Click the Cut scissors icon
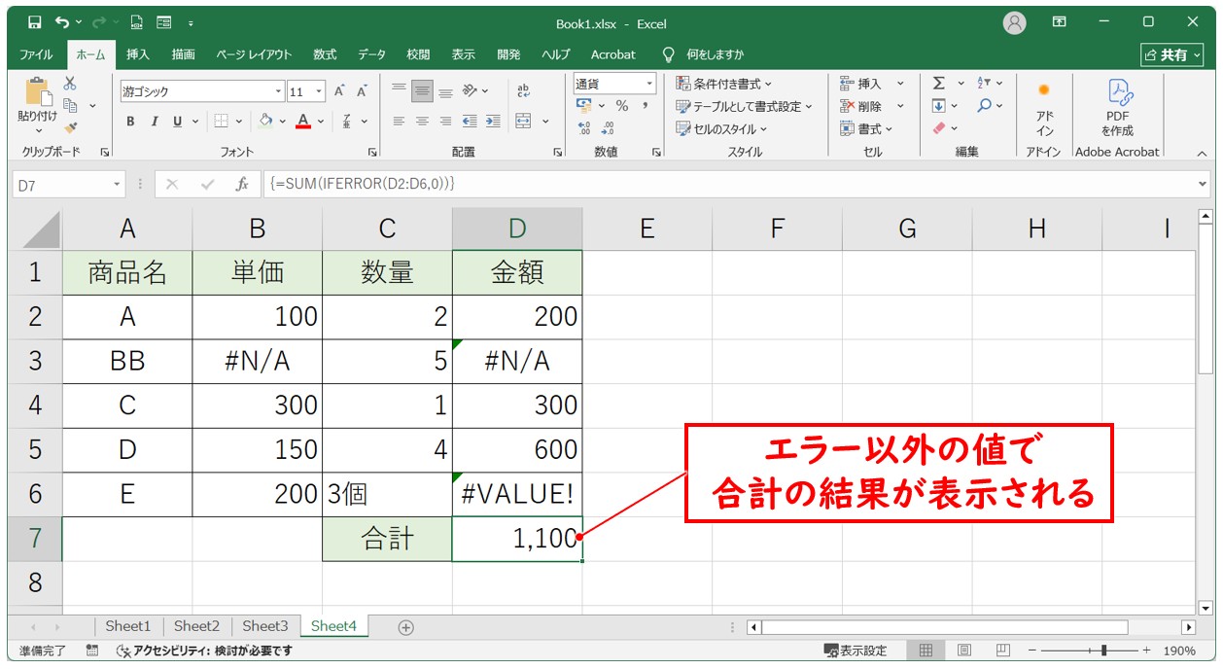Image resolution: width=1223 pixels, height=669 pixels. (70, 84)
